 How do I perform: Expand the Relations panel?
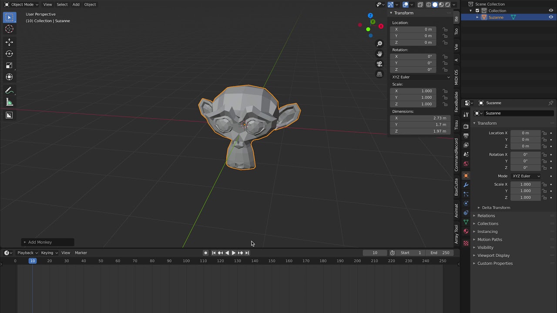(x=486, y=216)
